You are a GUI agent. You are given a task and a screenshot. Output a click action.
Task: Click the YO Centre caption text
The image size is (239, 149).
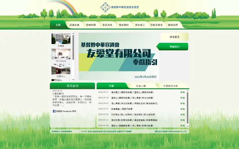[61, 61]
